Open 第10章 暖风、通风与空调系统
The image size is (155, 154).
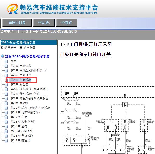click(x=30, y=108)
